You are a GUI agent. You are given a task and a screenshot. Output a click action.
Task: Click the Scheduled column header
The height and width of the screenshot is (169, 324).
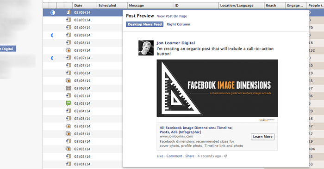[x=112, y=6]
